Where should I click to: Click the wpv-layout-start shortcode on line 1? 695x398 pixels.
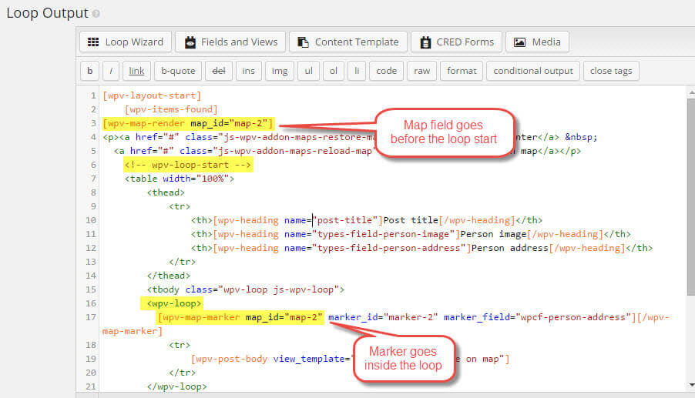click(x=152, y=95)
